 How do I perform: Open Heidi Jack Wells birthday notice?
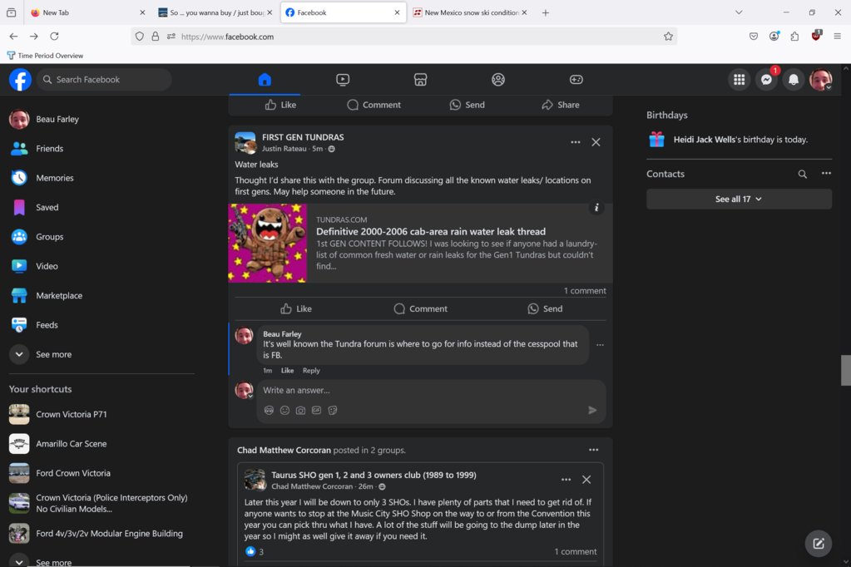point(739,140)
